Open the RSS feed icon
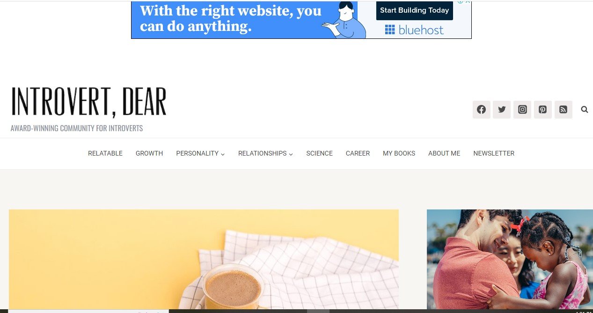Viewport: 593px width, 313px height. 564,110
